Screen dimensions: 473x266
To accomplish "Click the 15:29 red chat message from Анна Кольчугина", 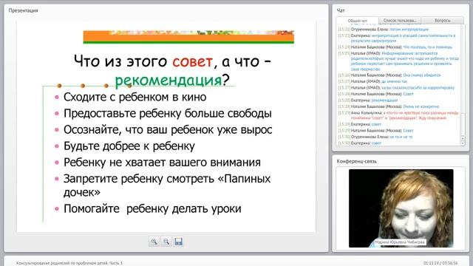I will [398, 115].
